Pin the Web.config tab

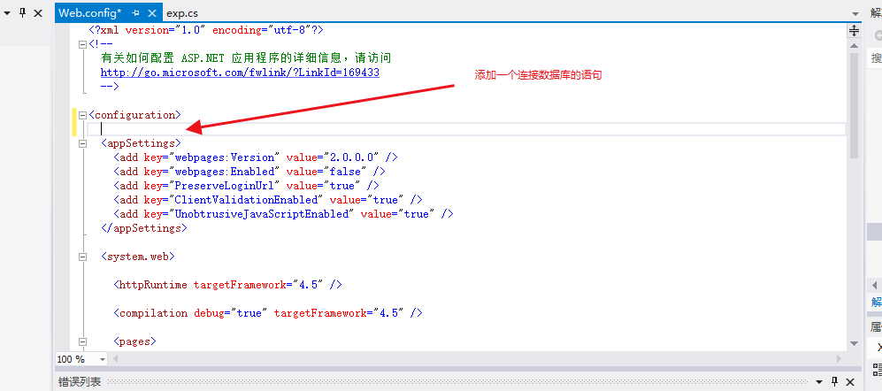135,12
